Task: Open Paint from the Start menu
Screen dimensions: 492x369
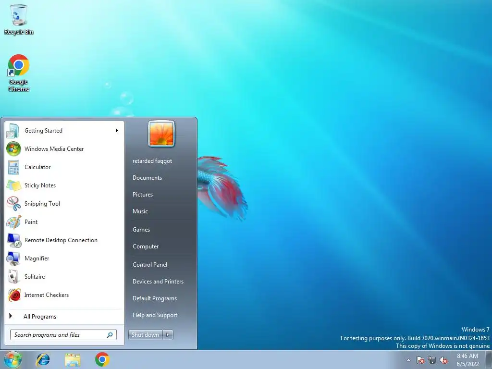Action: 64,222
